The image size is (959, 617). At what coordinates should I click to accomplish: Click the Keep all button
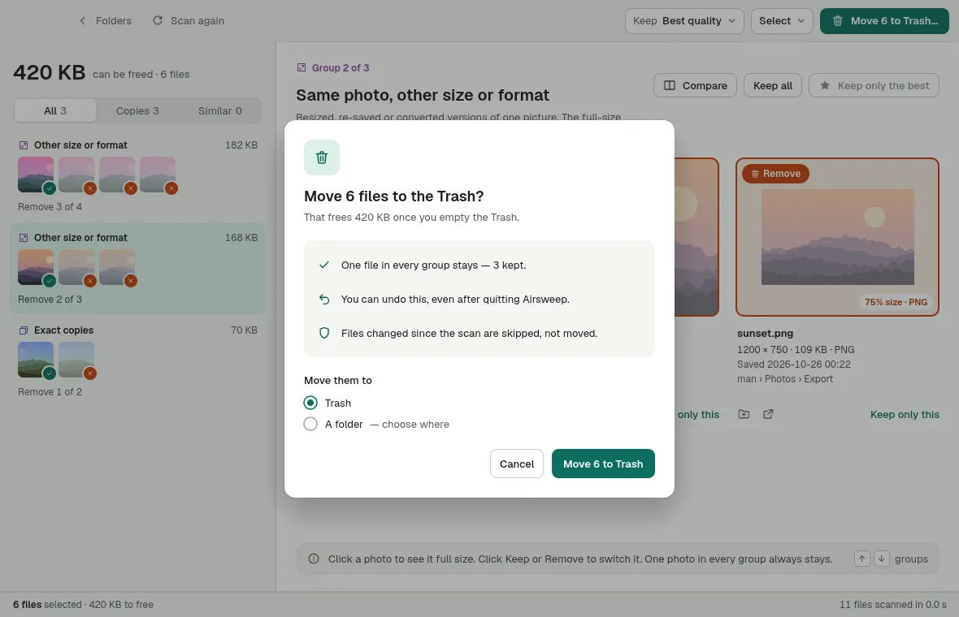pyautogui.click(x=773, y=85)
